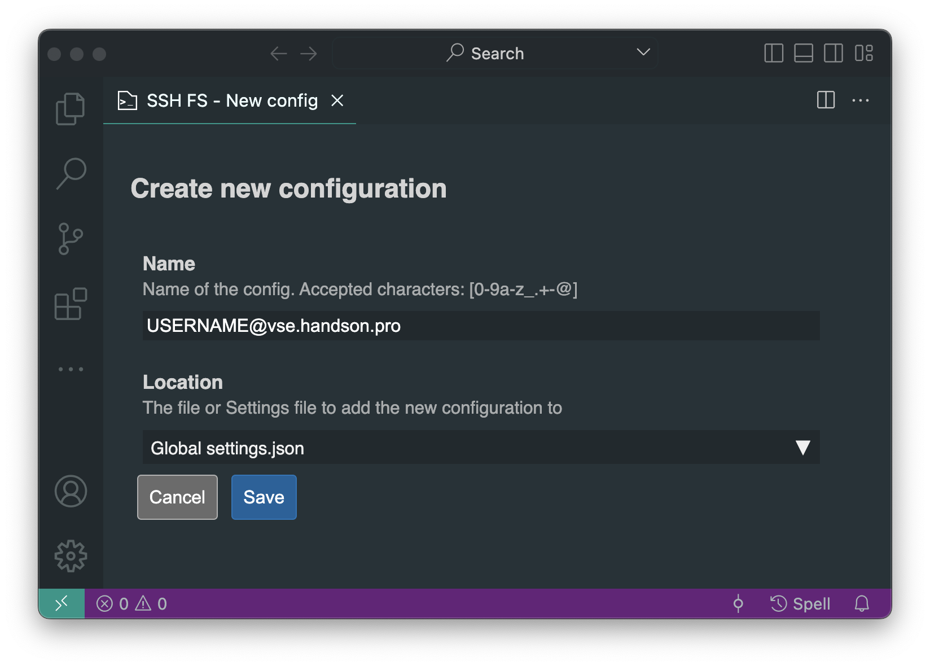Show additional views via activity bar ellipsis

(x=71, y=369)
